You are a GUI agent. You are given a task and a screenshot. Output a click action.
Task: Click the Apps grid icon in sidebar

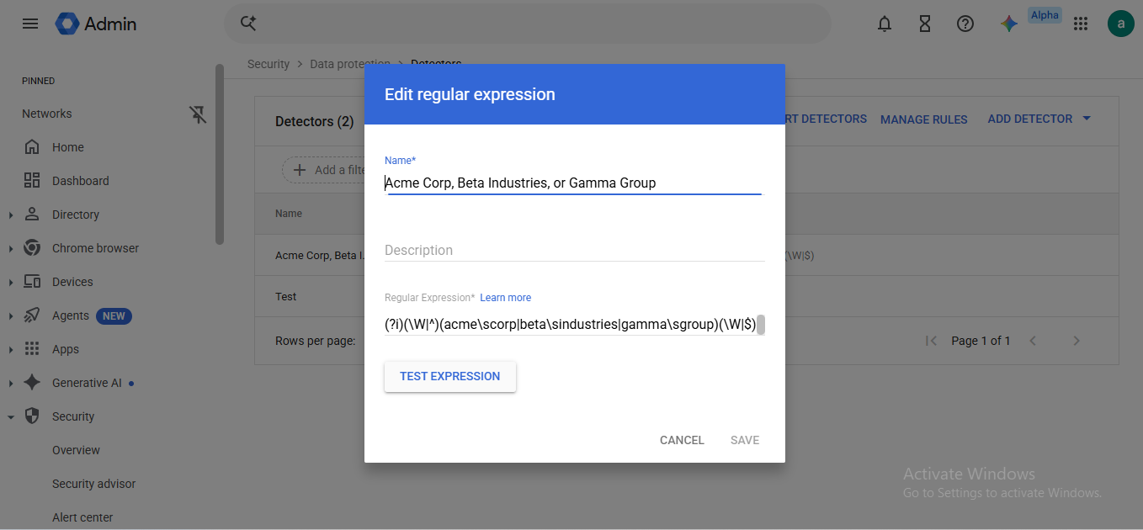(32, 349)
